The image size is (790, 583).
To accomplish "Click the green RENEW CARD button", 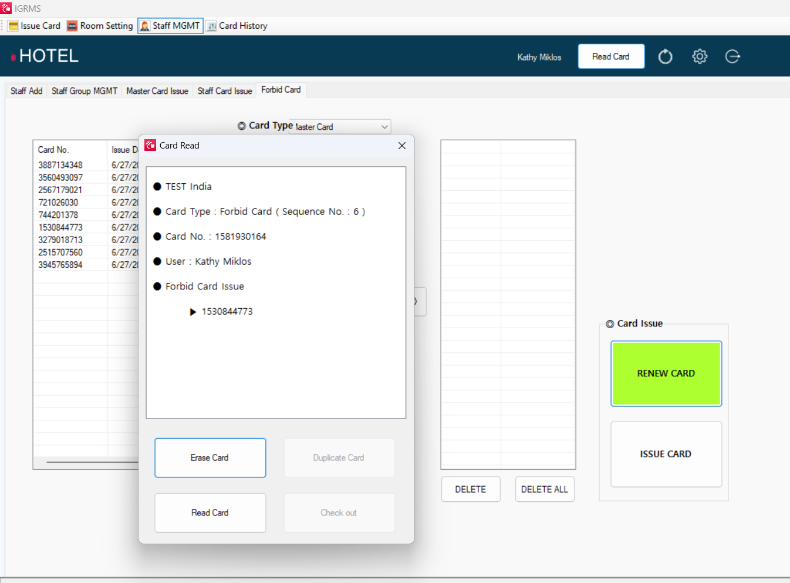I will [666, 373].
